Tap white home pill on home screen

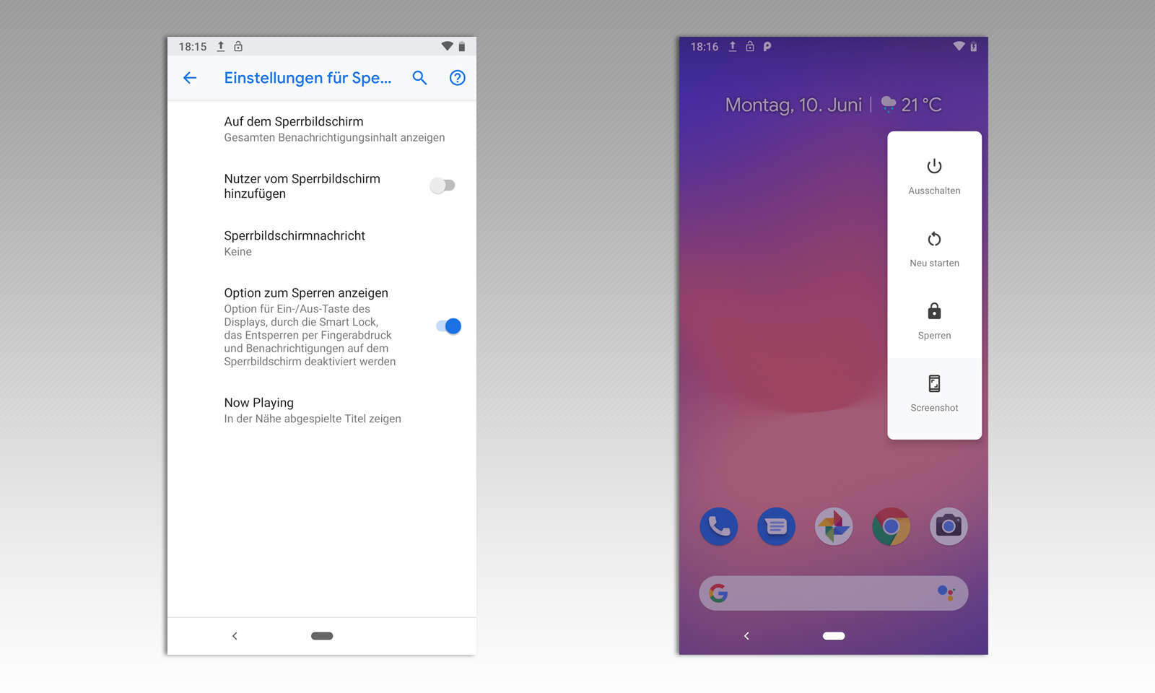coord(834,636)
